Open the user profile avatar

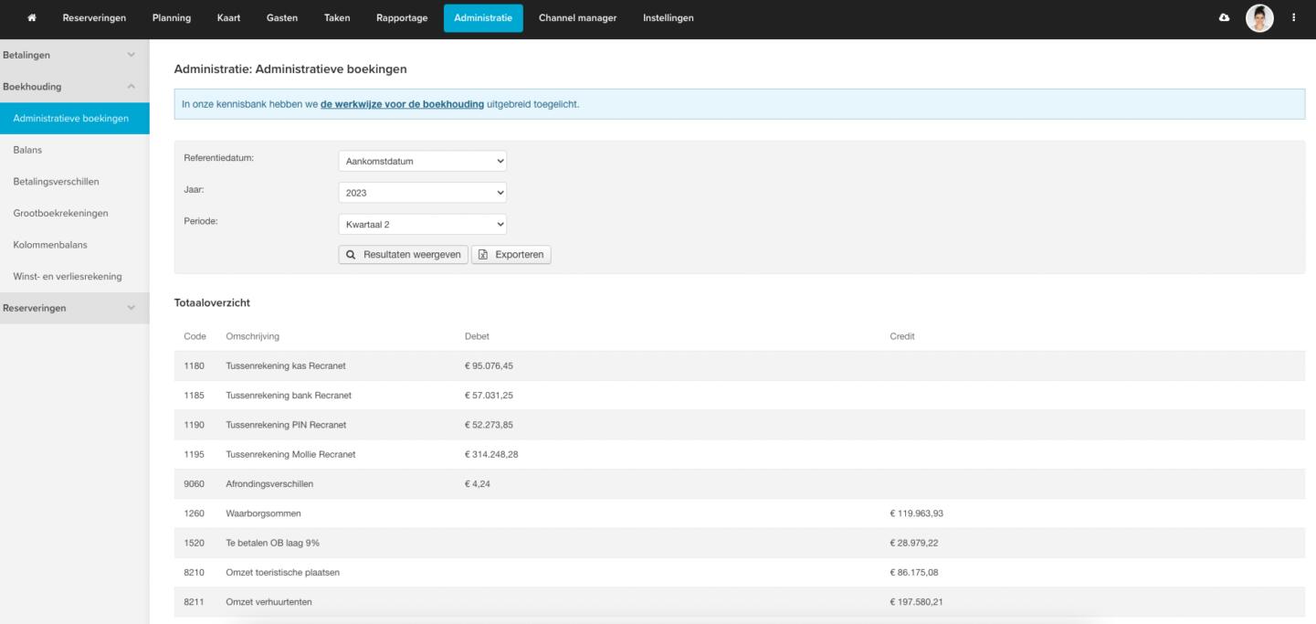[1258, 19]
